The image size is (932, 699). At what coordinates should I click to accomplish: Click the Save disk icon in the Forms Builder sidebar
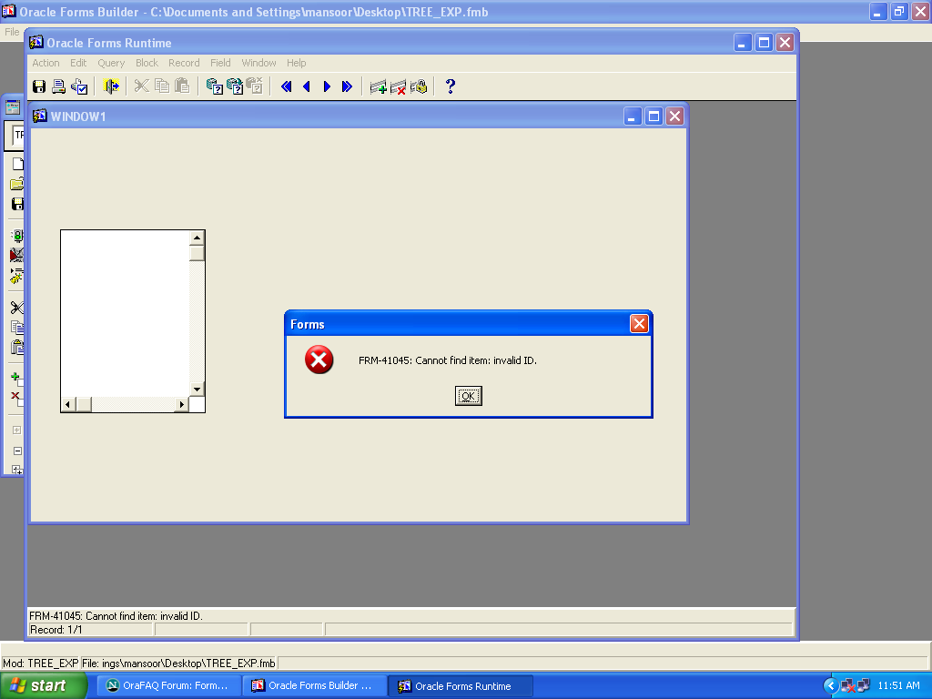click(17, 204)
